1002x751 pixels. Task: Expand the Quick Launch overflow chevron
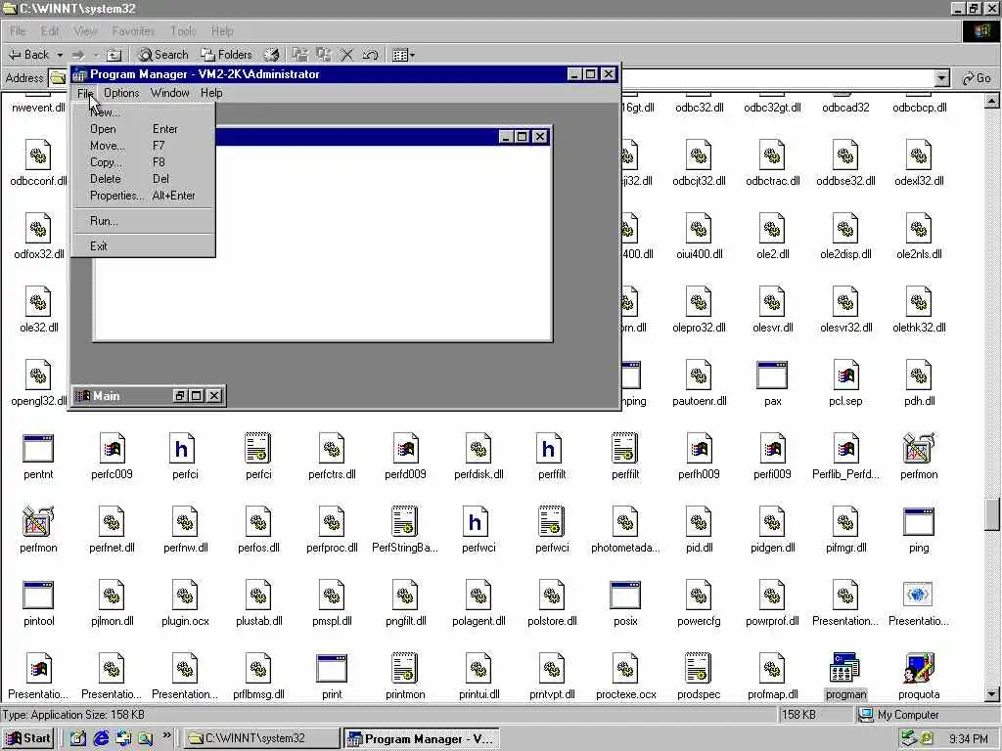coord(166,735)
